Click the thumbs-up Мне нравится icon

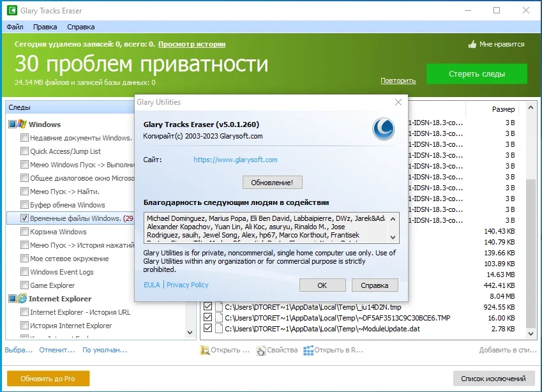(472, 44)
